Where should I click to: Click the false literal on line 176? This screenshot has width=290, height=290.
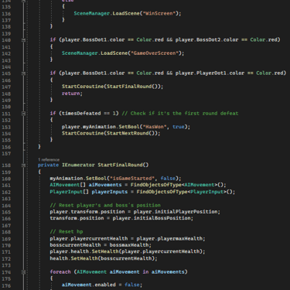click(132, 285)
